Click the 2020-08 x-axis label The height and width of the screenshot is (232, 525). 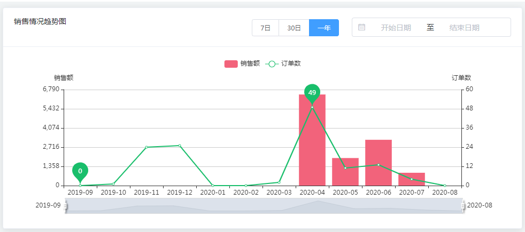point(445,193)
